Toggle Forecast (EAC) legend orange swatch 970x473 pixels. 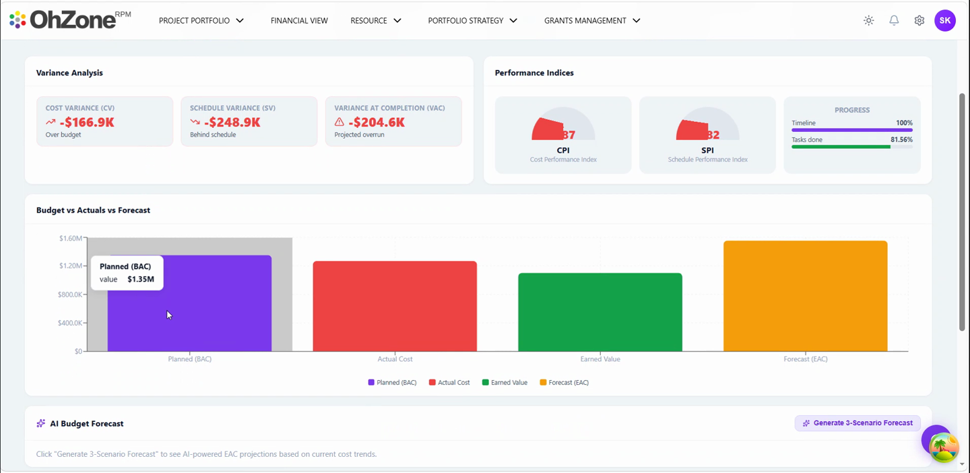tap(543, 383)
